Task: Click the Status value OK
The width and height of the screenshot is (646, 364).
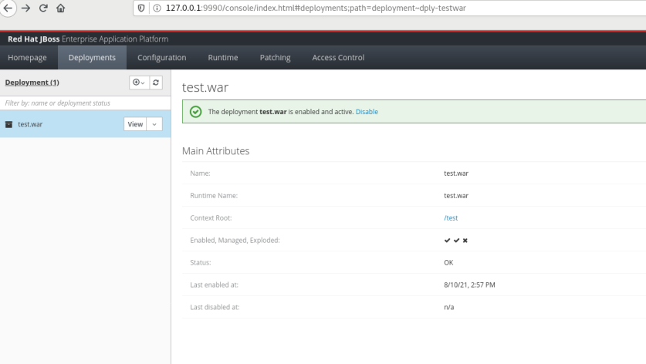Action: (x=448, y=263)
